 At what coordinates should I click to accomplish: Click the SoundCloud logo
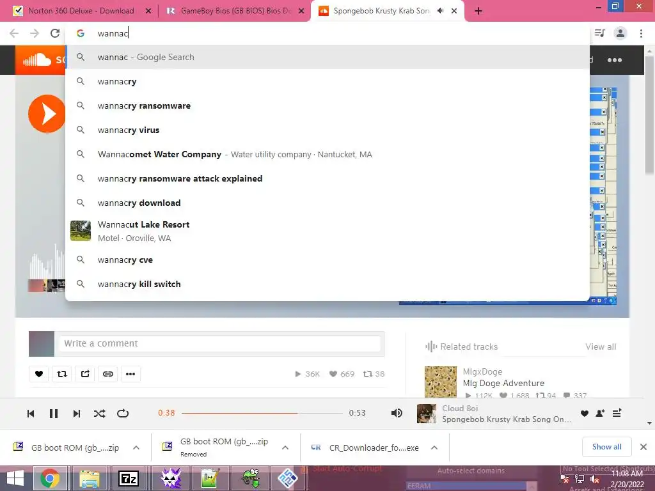click(x=40, y=60)
